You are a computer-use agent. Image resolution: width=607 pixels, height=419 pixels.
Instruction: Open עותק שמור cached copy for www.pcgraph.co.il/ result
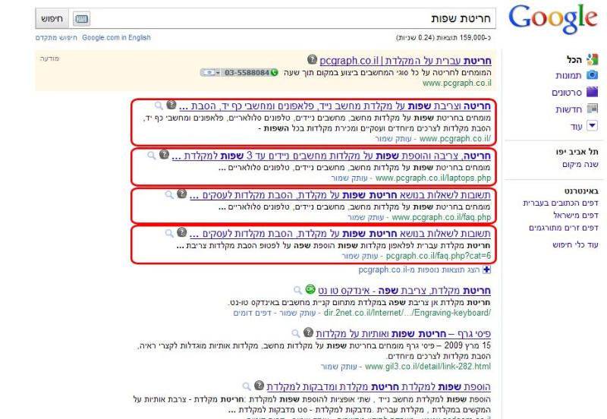(393, 139)
